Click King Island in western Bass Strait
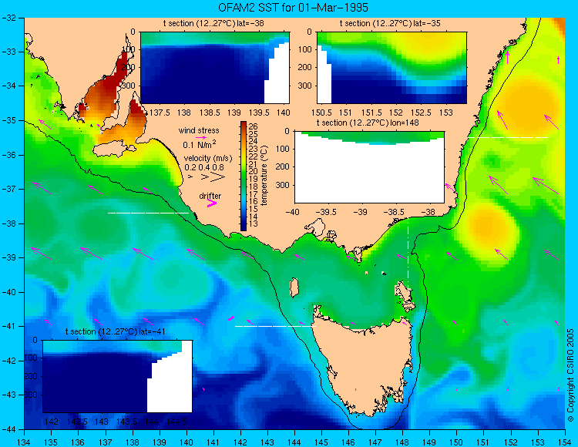578x447 pixels. 294,287
